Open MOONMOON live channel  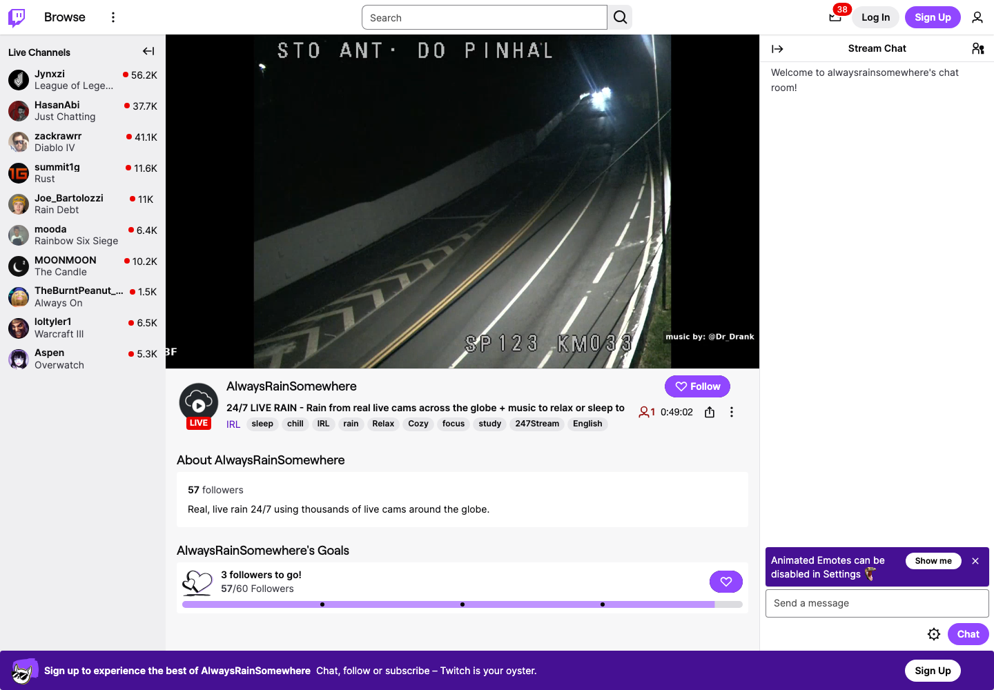point(83,266)
